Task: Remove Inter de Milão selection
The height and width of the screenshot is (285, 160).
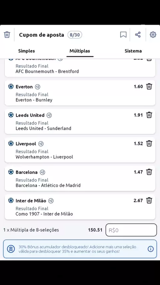Action: (149, 201)
